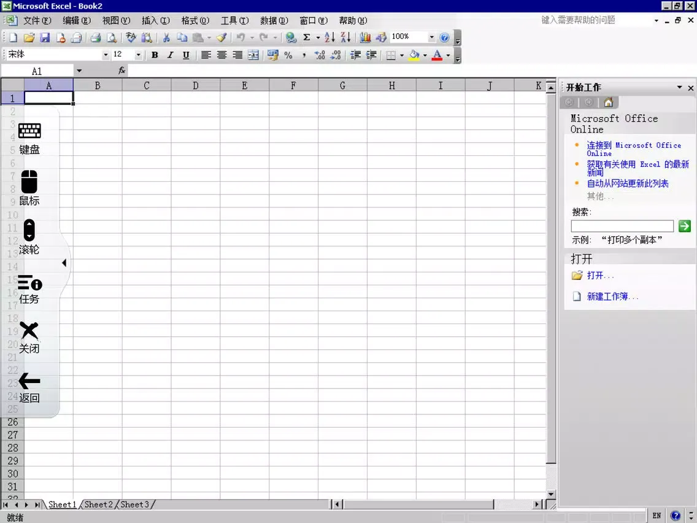Screen dimensions: 697x523
Task: Create a new blank workbook from toolbar
Action: coord(13,38)
